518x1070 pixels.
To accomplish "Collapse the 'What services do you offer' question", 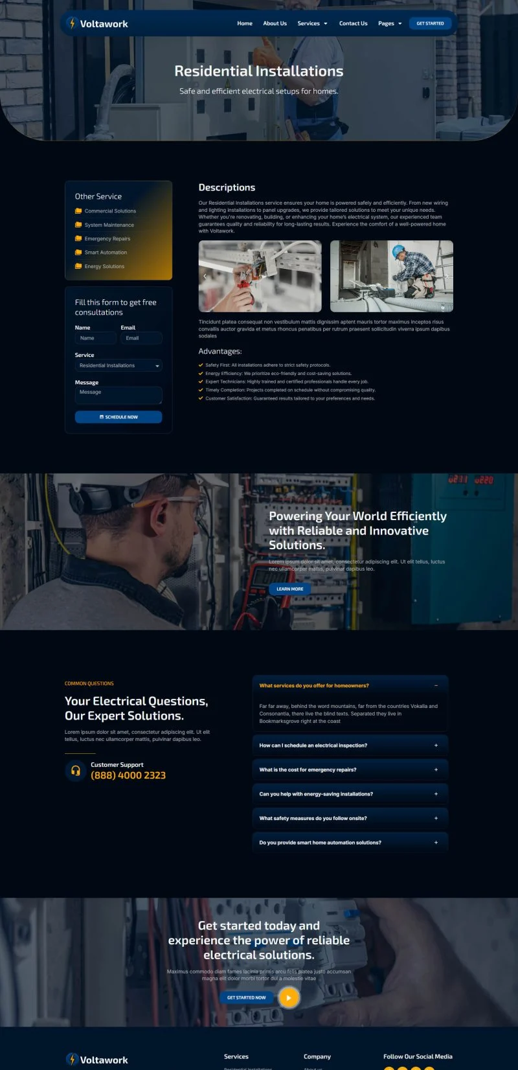I will pyautogui.click(x=436, y=685).
